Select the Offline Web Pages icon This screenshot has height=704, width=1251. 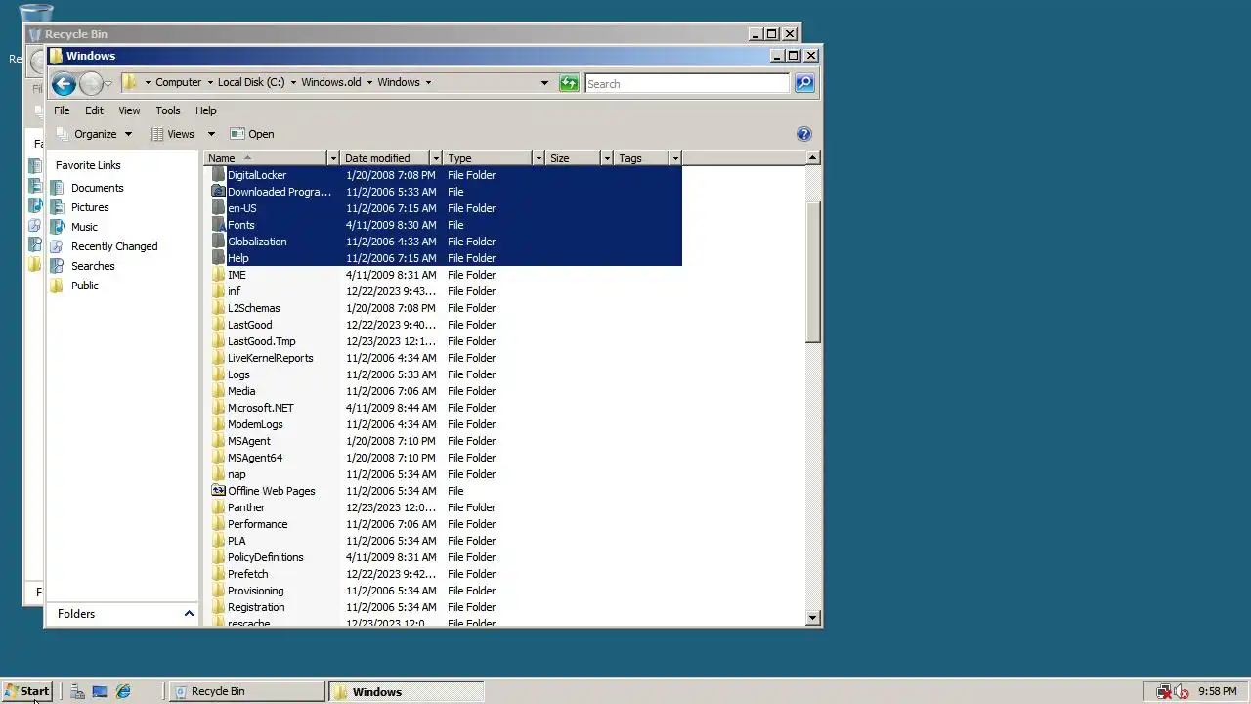219,491
